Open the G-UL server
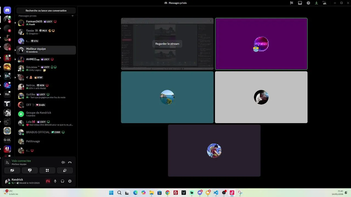The width and height of the screenshot is (351, 197). (7, 140)
